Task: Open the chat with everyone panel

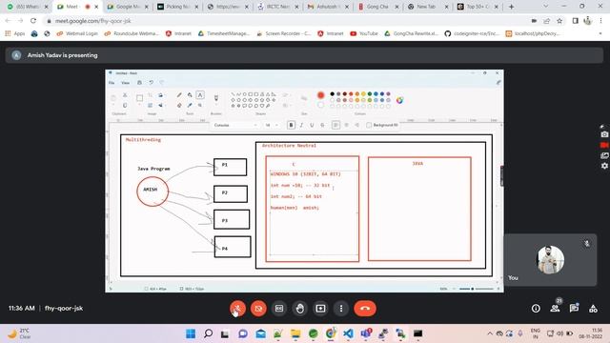Action: (x=574, y=309)
